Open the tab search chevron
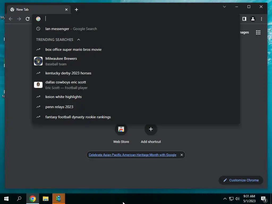This screenshot has width=272, height=204. [224, 7]
